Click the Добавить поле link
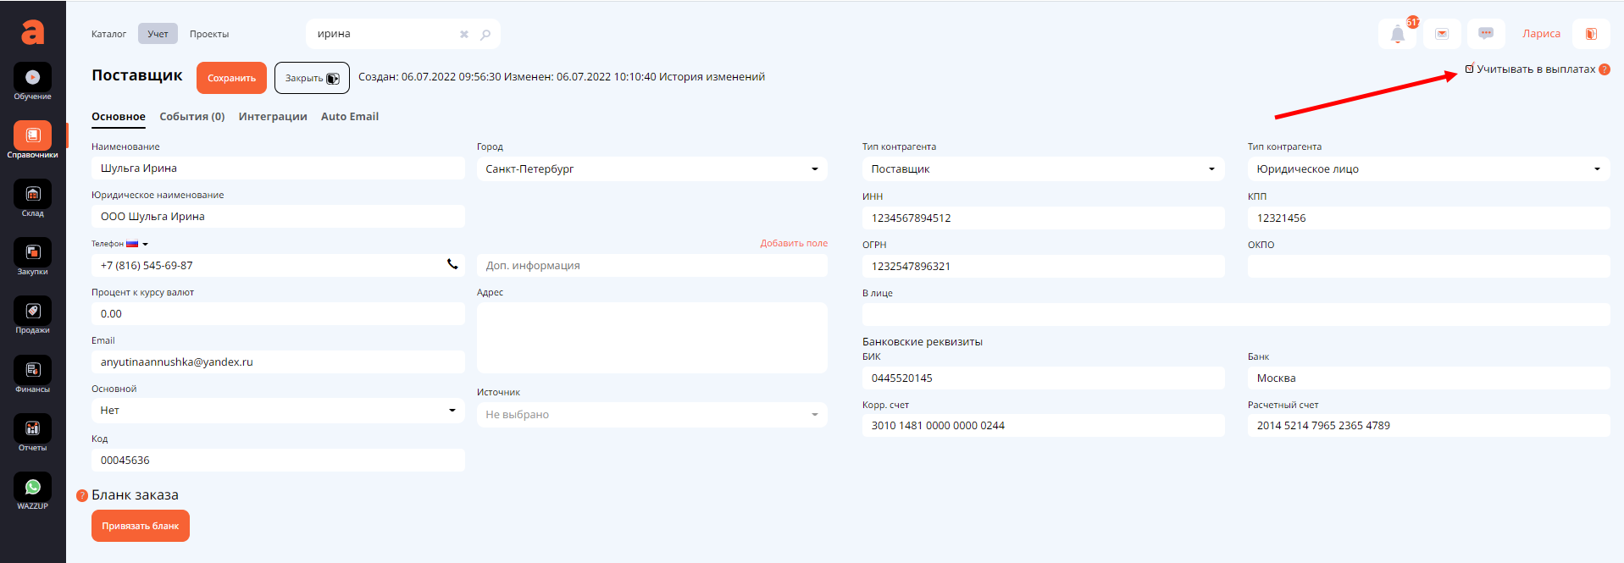Screen dimensions: 1624x563 click(793, 243)
